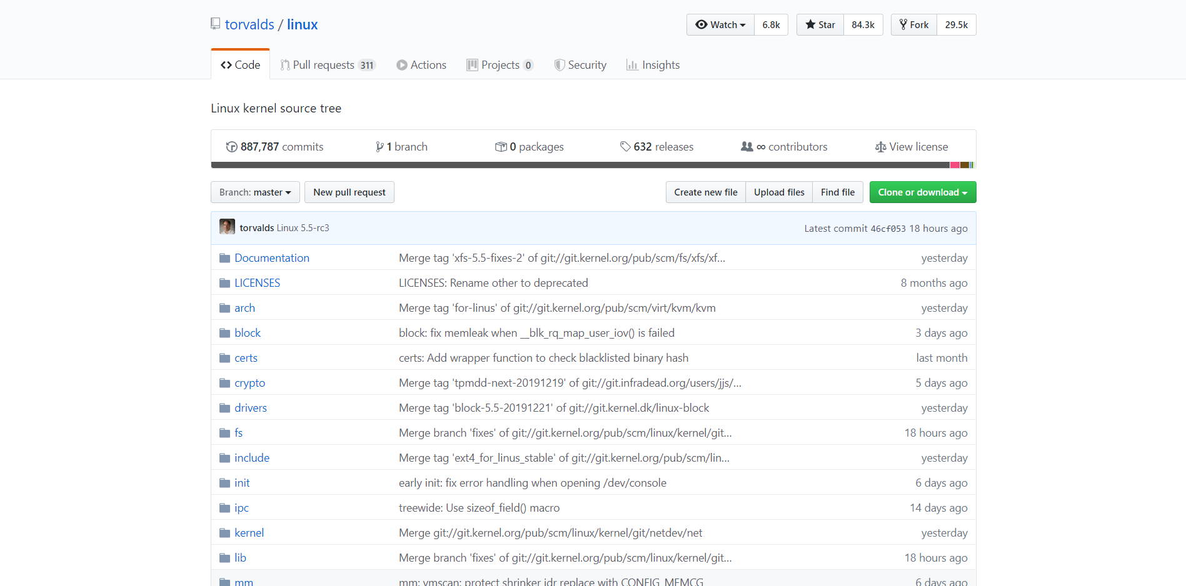Click the language breakdown color bar
Screen dimensions: 1186x586
[593, 165]
